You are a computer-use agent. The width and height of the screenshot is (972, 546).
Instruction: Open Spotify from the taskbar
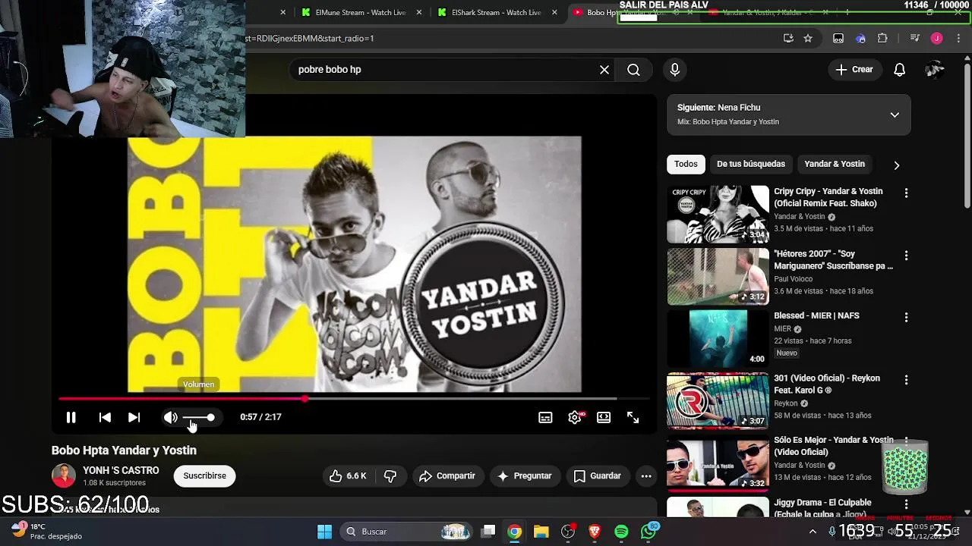pyautogui.click(x=621, y=532)
